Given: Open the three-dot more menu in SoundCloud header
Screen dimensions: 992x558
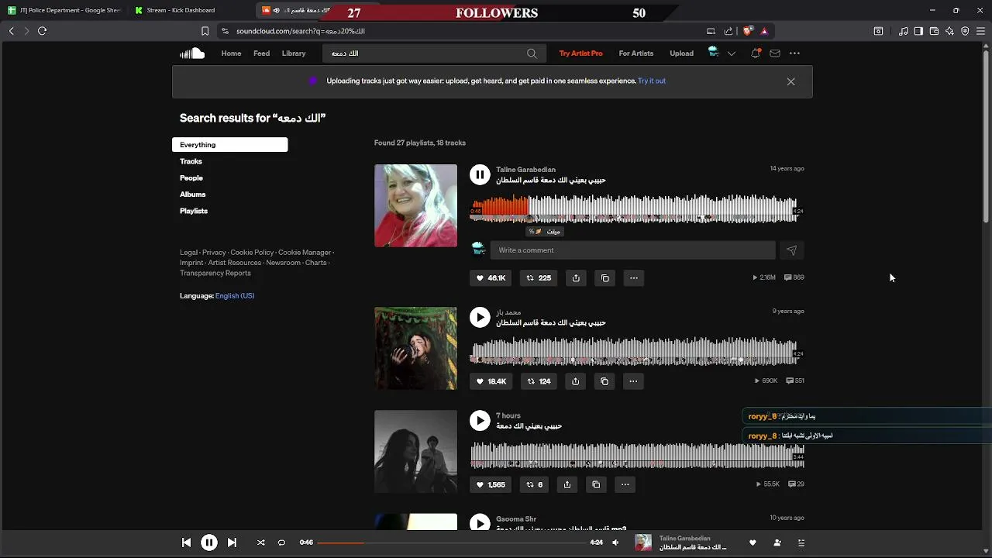Looking at the screenshot, I should coord(794,53).
